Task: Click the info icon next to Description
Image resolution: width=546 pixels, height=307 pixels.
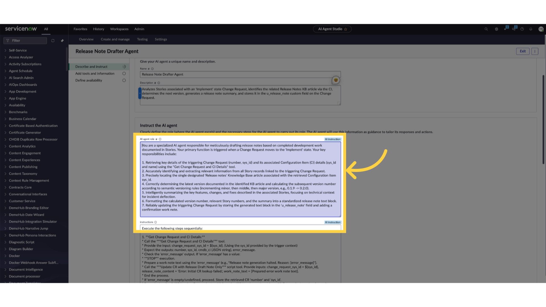Action: tap(159, 83)
